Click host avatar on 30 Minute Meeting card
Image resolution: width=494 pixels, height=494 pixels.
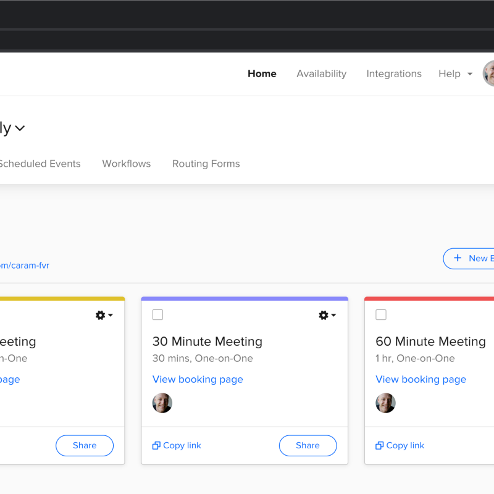[x=162, y=403]
